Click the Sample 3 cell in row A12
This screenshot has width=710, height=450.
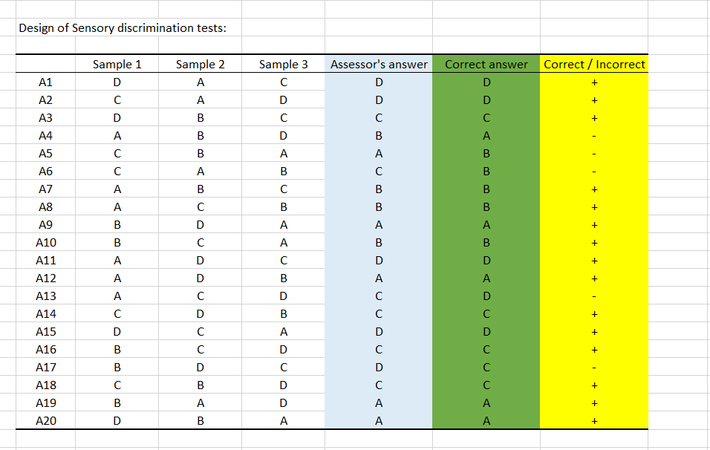click(x=283, y=278)
